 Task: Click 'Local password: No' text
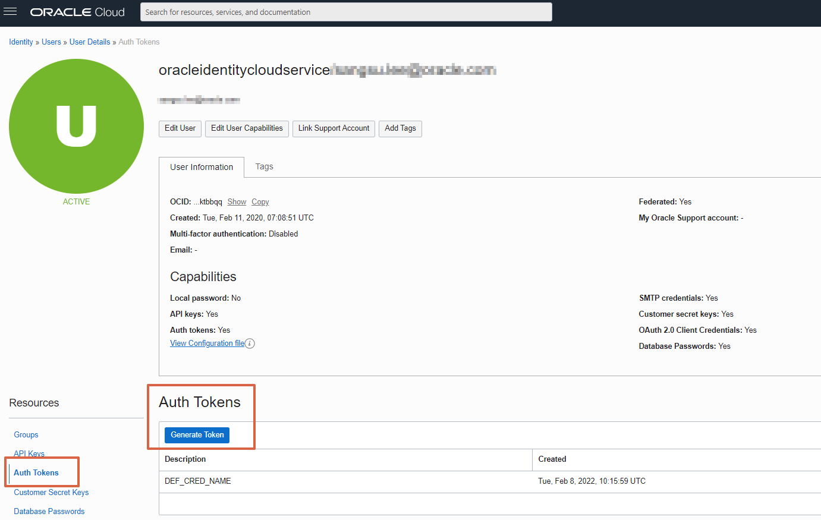click(x=205, y=298)
